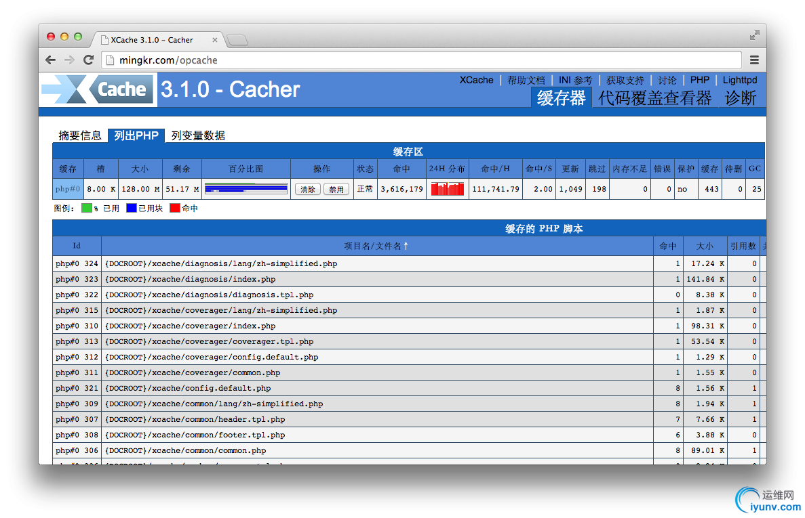This screenshot has height=518, width=805.
Task: Switch to the 缓存器 section
Action: 561,98
